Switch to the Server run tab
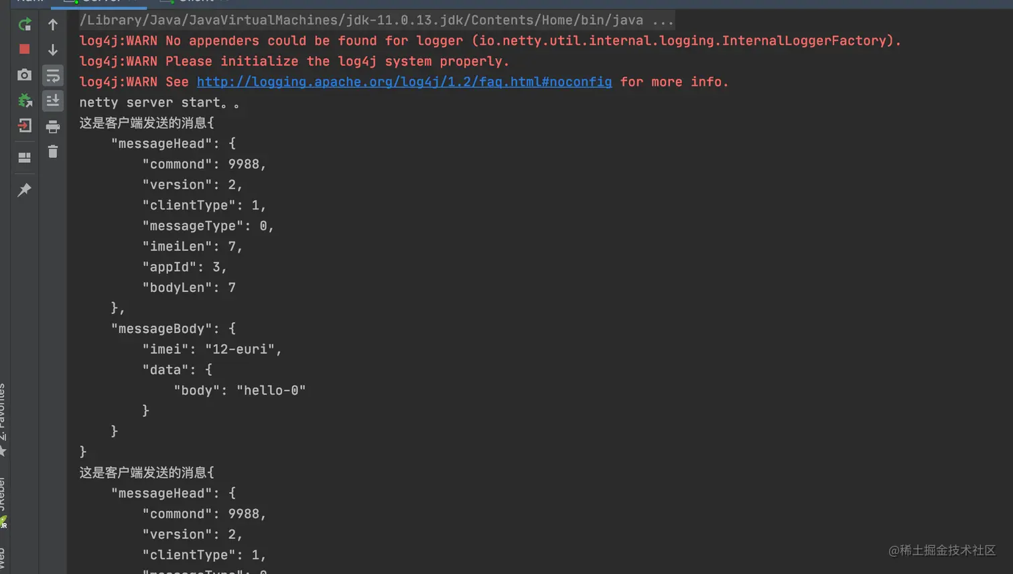 coord(99,2)
